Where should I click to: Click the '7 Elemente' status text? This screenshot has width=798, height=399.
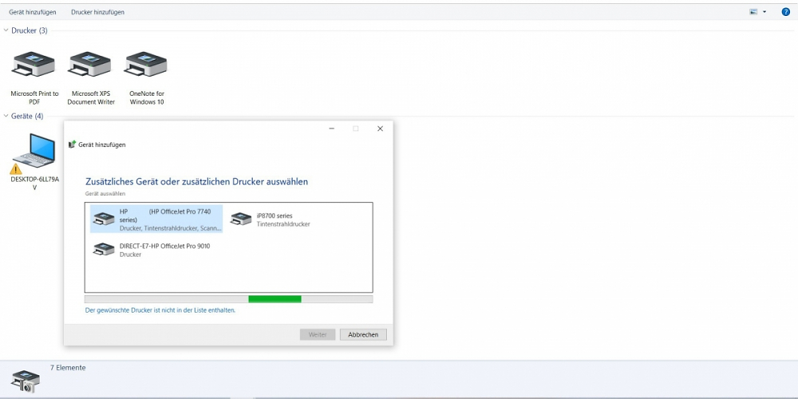click(x=68, y=367)
